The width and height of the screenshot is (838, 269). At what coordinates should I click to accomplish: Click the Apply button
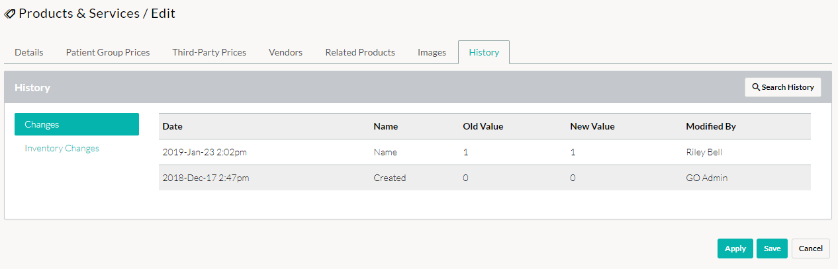pos(735,249)
